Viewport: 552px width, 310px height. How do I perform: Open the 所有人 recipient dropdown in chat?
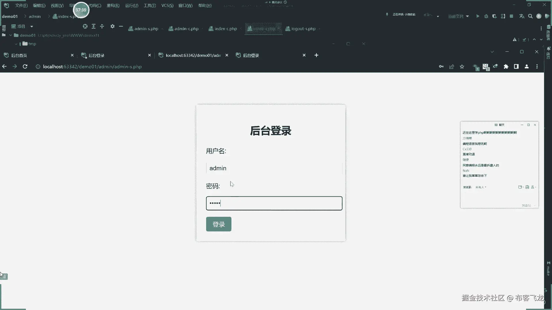pyautogui.click(x=481, y=187)
